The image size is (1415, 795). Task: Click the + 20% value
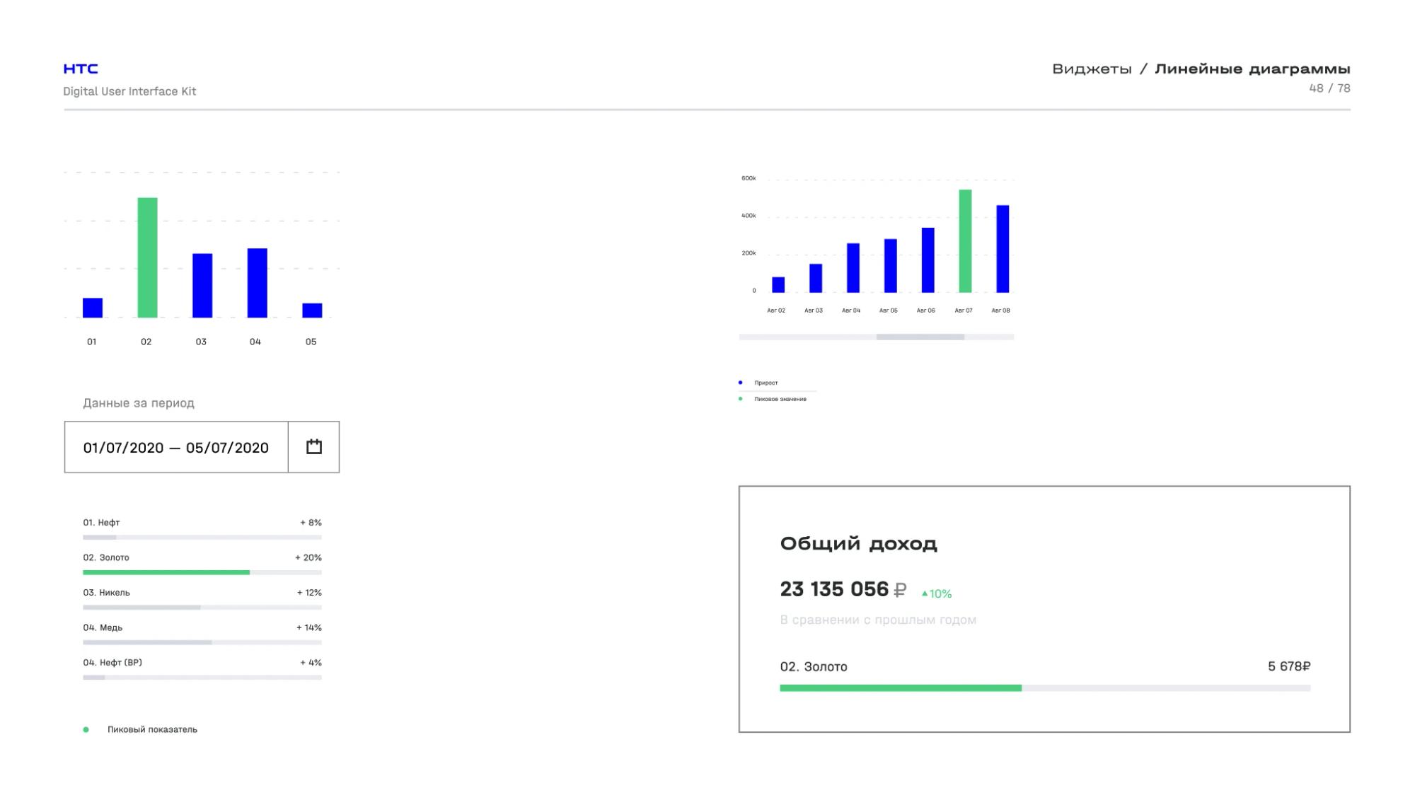point(308,557)
